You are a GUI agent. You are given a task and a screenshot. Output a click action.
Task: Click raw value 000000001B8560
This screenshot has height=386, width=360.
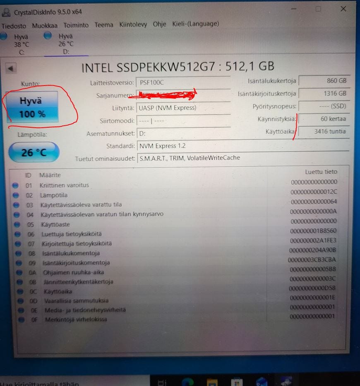pos(313,231)
